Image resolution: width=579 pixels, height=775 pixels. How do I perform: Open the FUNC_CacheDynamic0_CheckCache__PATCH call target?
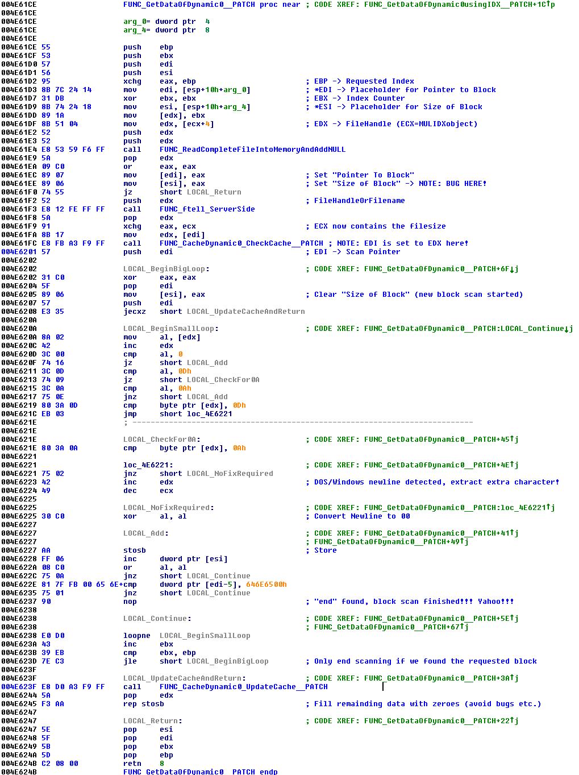click(241, 243)
